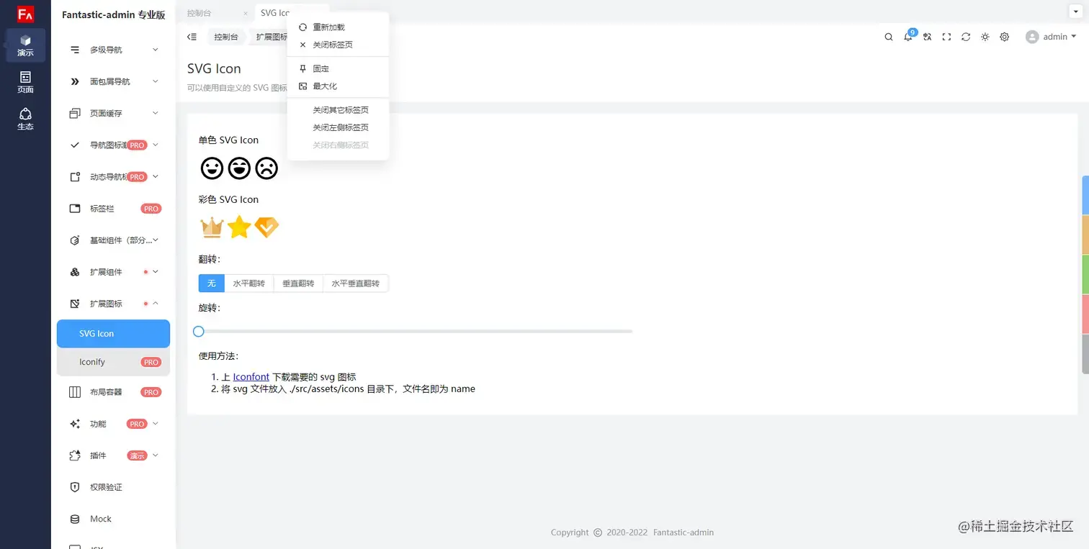
Task: Open the 演示 main section
Action: 25,45
